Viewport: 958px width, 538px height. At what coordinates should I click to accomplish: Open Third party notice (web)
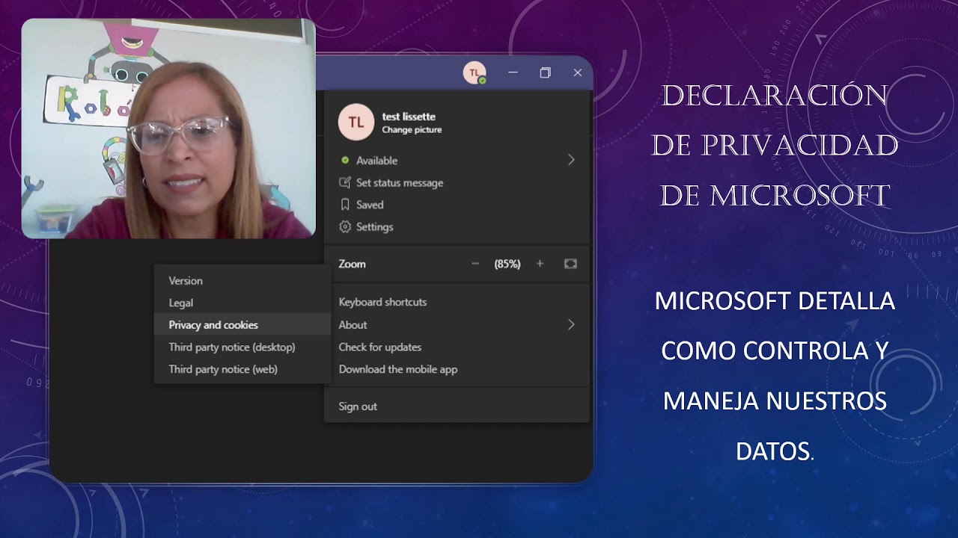pos(223,369)
